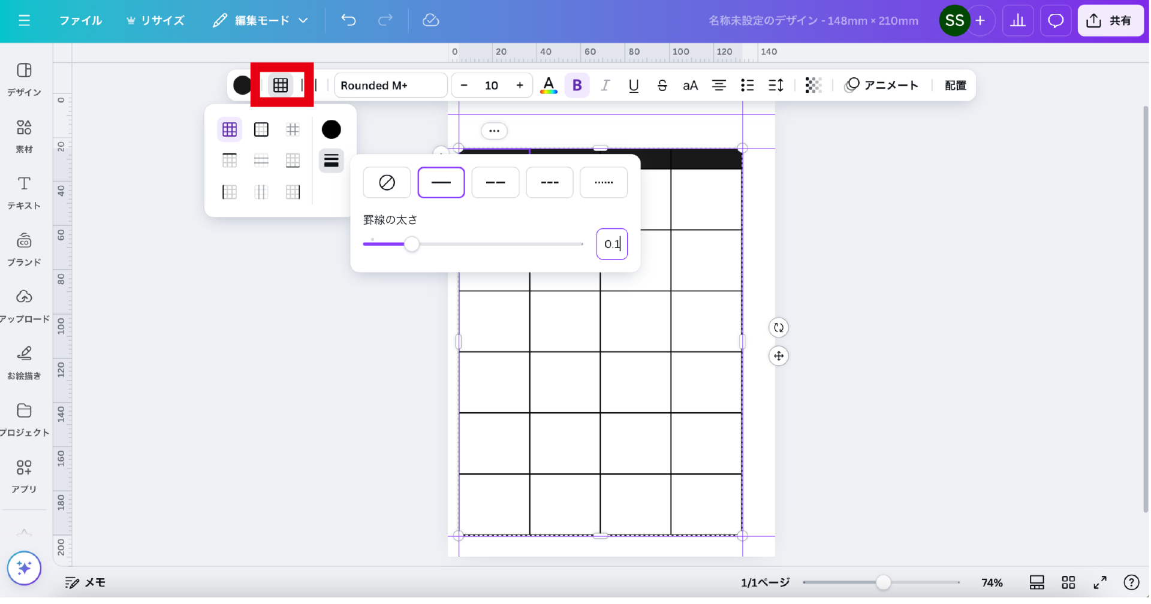Click the アニメート animate button
Viewport: 1151px width, 604px height.
click(x=881, y=85)
